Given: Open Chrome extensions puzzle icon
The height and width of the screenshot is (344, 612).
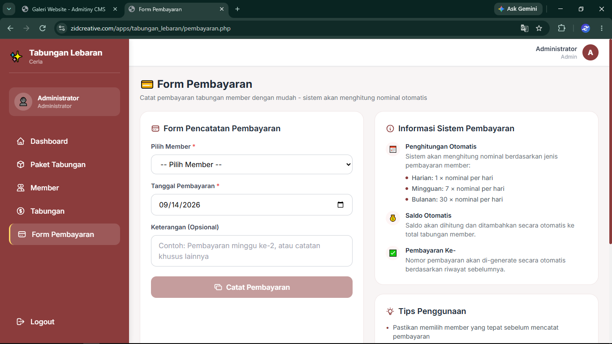Looking at the screenshot, I should (561, 28).
